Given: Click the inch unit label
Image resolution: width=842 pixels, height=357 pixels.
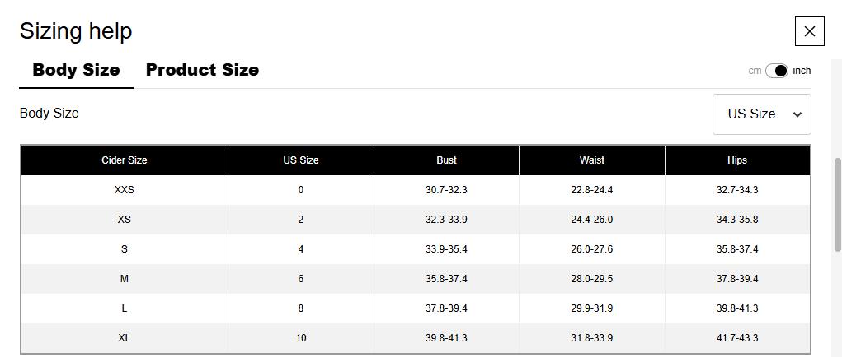Looking at the screenshot, I should [x=802, y=71].
